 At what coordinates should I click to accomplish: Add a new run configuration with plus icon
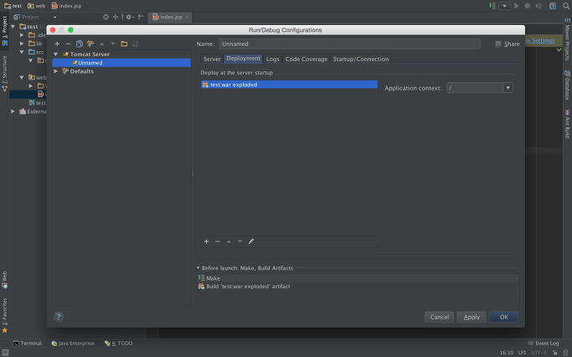click(57, 44)
